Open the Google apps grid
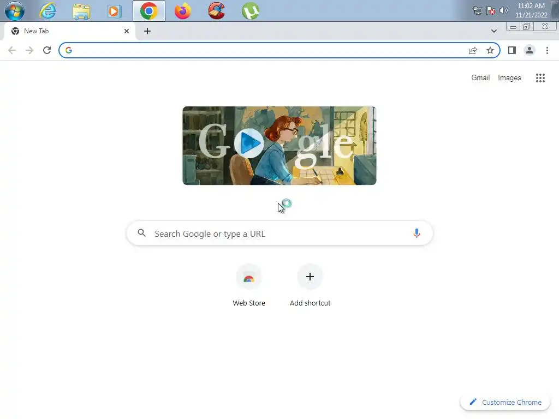This screenshot has width=559, height=419. (540, 77)
